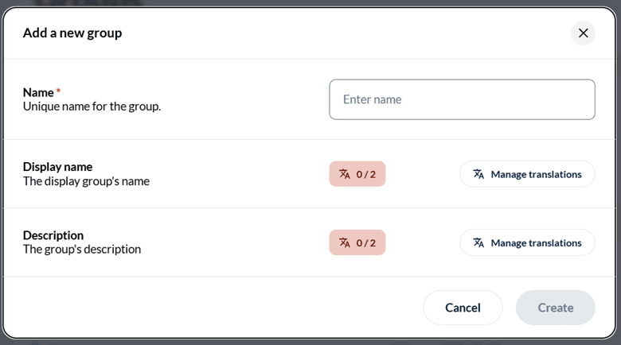Click the "Unique name for the group." hint
The height and width of the screenshot is (345, 621).
(92, 107)
